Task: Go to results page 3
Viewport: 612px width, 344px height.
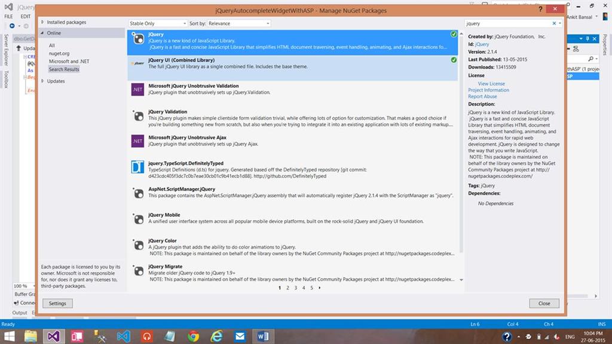Action: click(295, 288)
